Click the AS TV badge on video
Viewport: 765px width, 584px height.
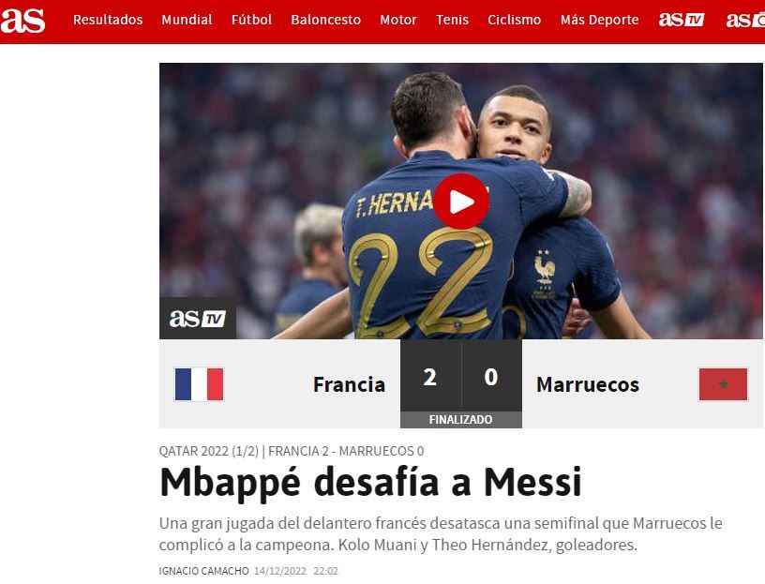point(198,319)
